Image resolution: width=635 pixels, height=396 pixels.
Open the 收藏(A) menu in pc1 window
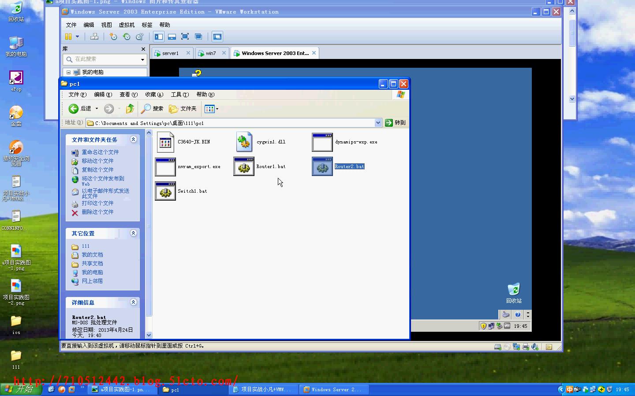pyautogui.click(x=154, y=95)
